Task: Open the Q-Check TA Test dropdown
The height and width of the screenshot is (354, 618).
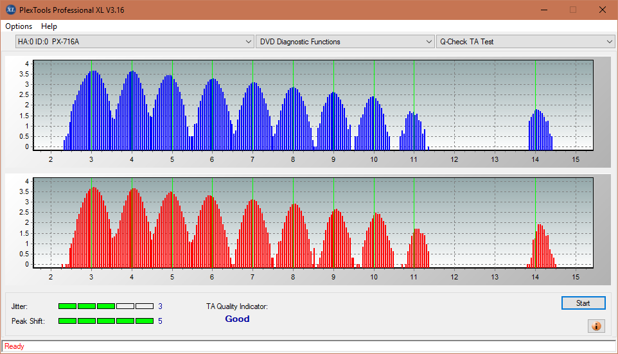Action: click(525, 42)
